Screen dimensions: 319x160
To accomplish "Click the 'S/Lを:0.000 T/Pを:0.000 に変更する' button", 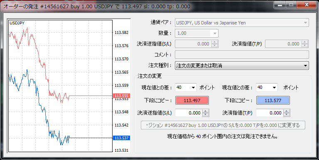I will (223, 125).
